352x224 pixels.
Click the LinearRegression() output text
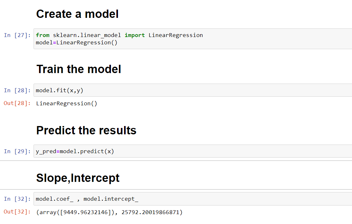66,103
